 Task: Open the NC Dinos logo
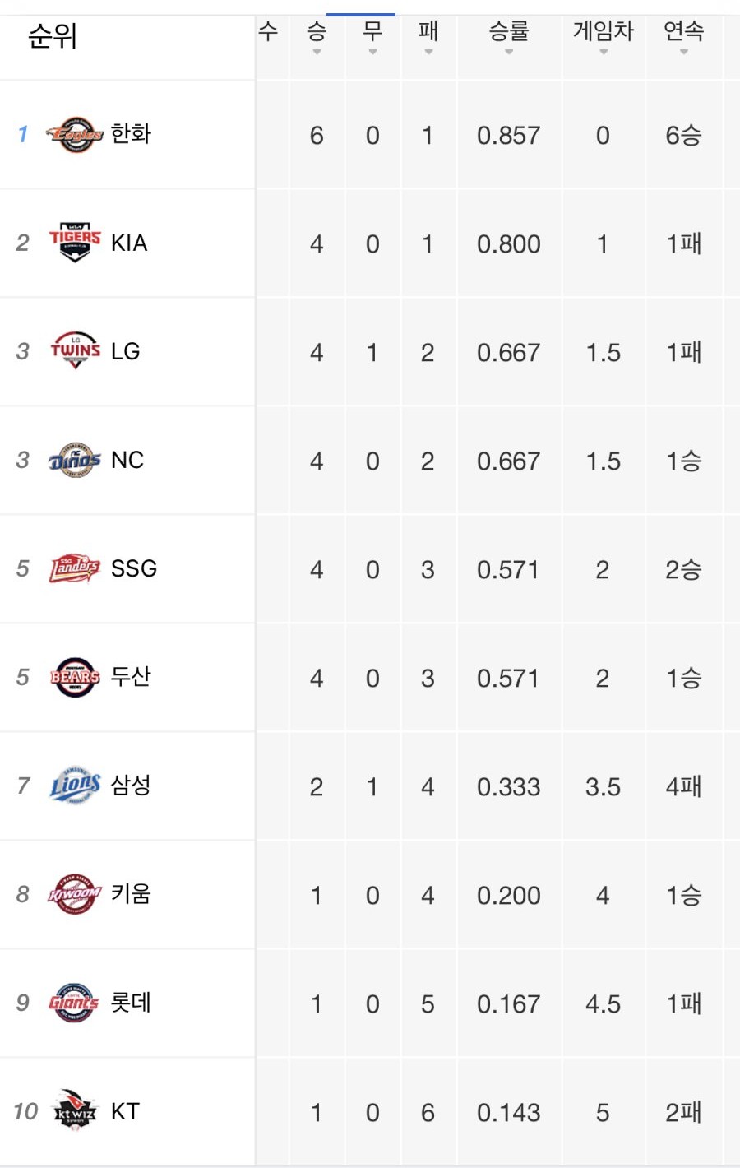pos(75,460)
